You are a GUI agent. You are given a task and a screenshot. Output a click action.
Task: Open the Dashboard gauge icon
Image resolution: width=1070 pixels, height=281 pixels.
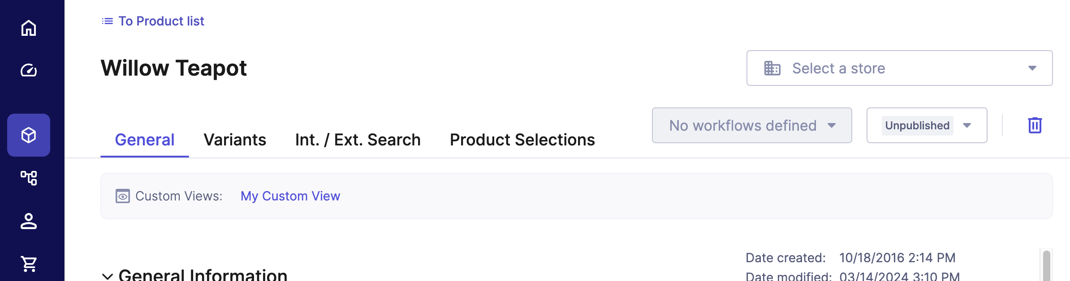click(29, 70)
